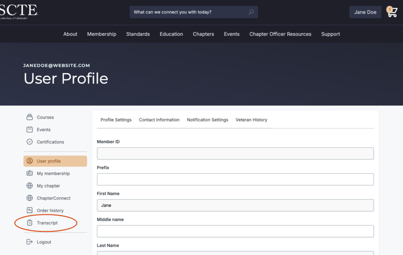Click the Events calendar icon in sidebar
The height and width of the screenshot is (255, 403).
point(30,129)
